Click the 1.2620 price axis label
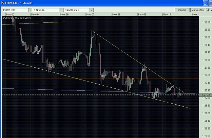The height and width of the screenshot is (138, 212). click(x=206, y=128)
